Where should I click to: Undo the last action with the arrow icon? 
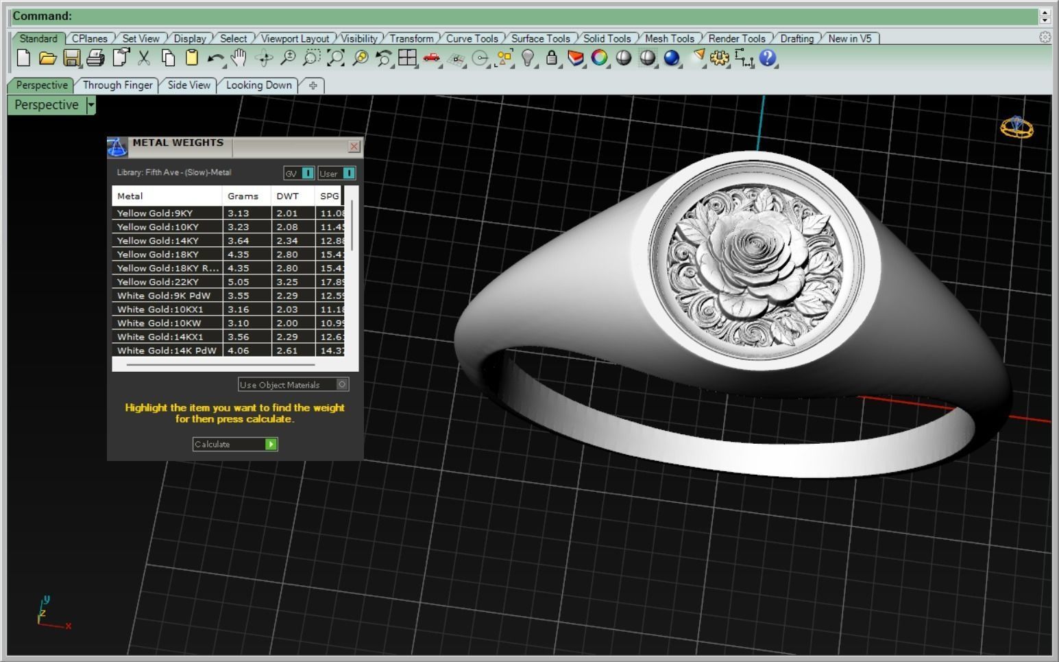216,59
